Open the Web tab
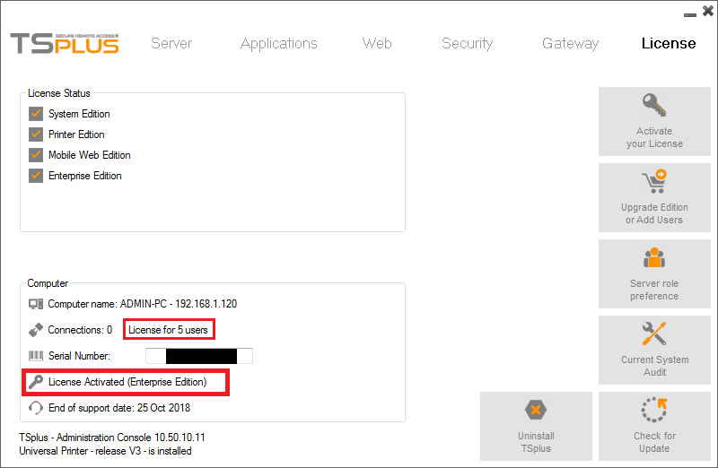 click(x=377, y=43)
